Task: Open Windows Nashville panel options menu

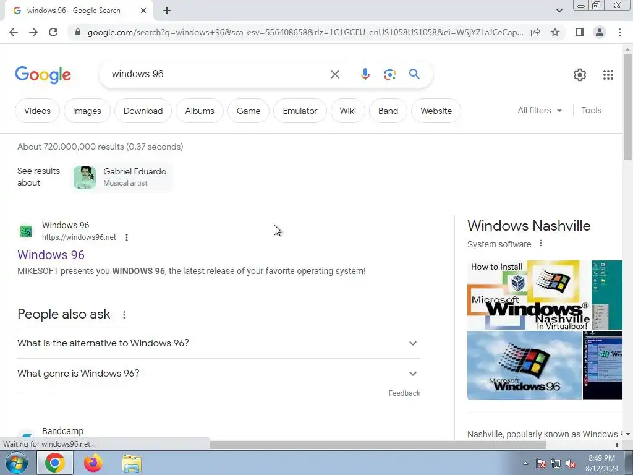Action: click(540, 244)
